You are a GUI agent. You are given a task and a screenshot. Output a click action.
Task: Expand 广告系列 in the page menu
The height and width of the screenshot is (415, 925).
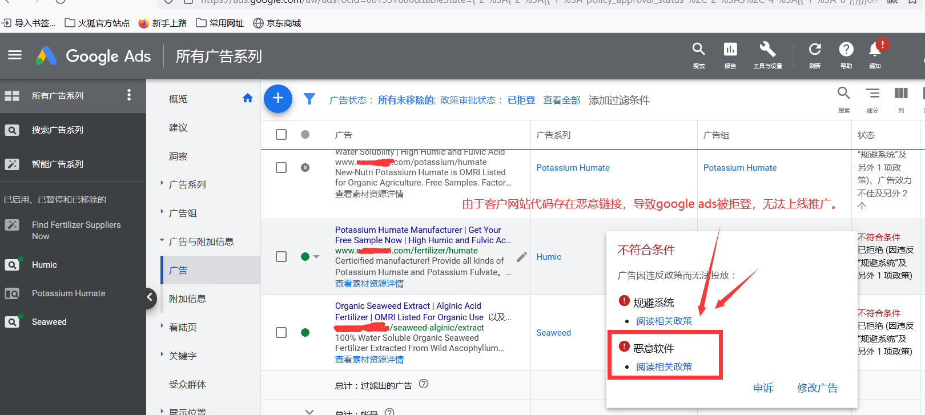coord(162,183)
